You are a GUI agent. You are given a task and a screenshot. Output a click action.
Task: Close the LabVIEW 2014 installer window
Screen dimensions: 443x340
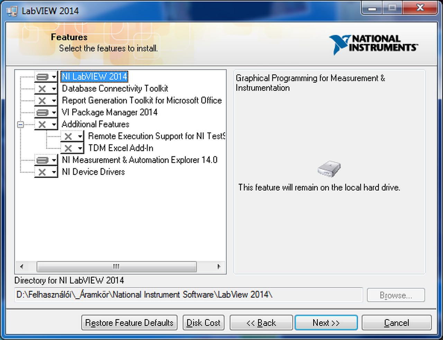pos(420,8)
